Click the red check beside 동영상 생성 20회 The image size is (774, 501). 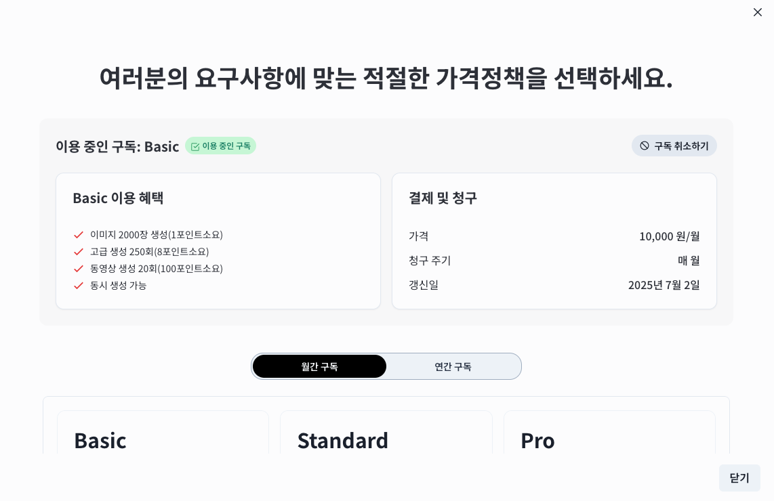78,269
